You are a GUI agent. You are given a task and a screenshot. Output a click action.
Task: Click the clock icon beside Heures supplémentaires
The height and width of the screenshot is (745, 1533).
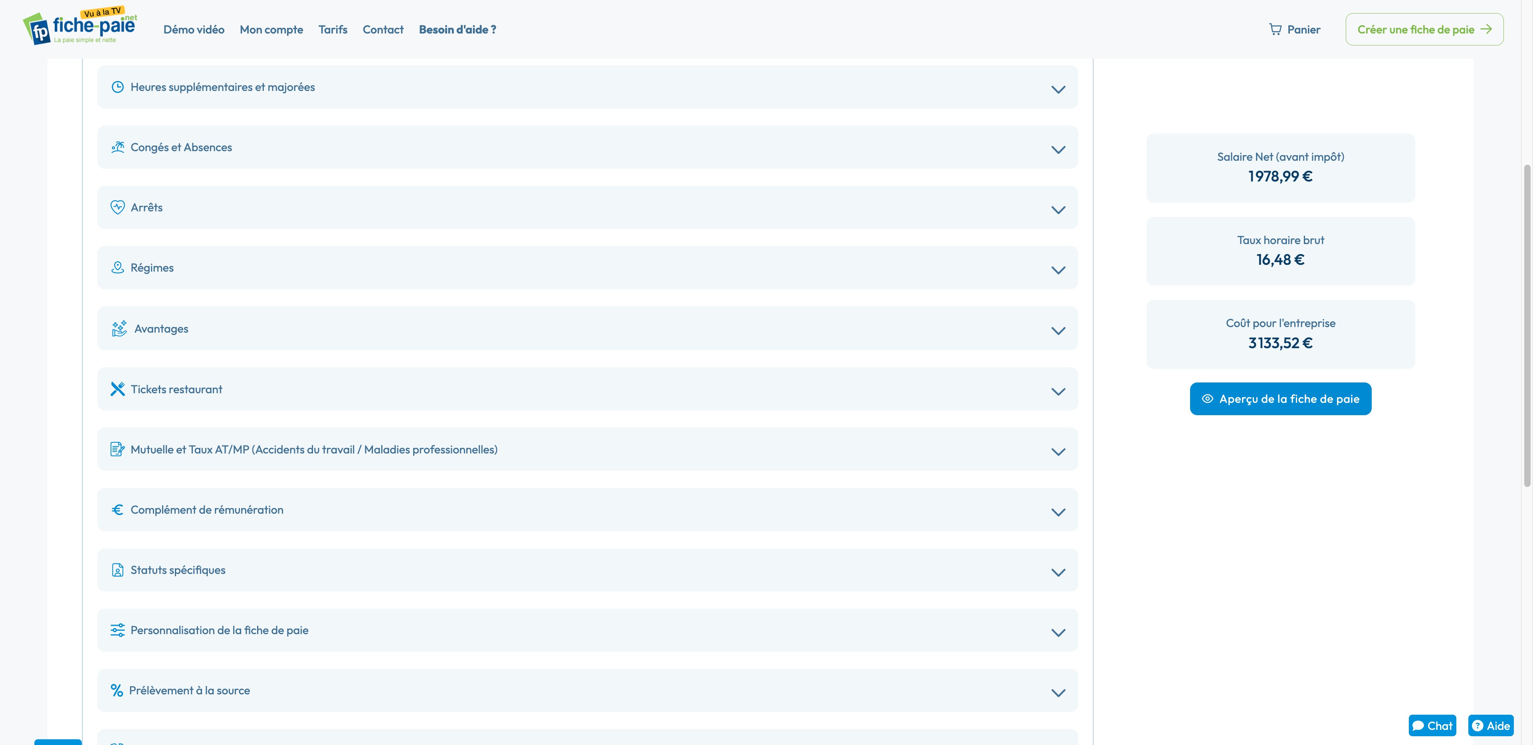[117, 87]
